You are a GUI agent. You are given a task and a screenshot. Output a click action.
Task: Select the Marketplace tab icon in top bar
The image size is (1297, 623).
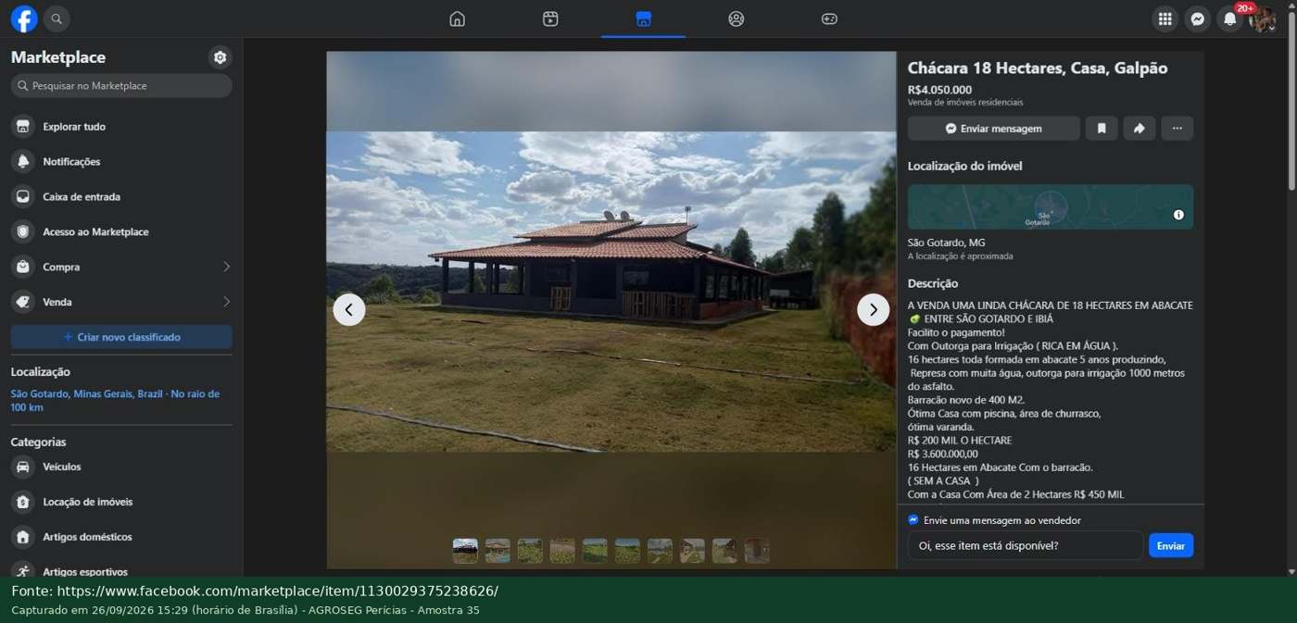(644, 19)
